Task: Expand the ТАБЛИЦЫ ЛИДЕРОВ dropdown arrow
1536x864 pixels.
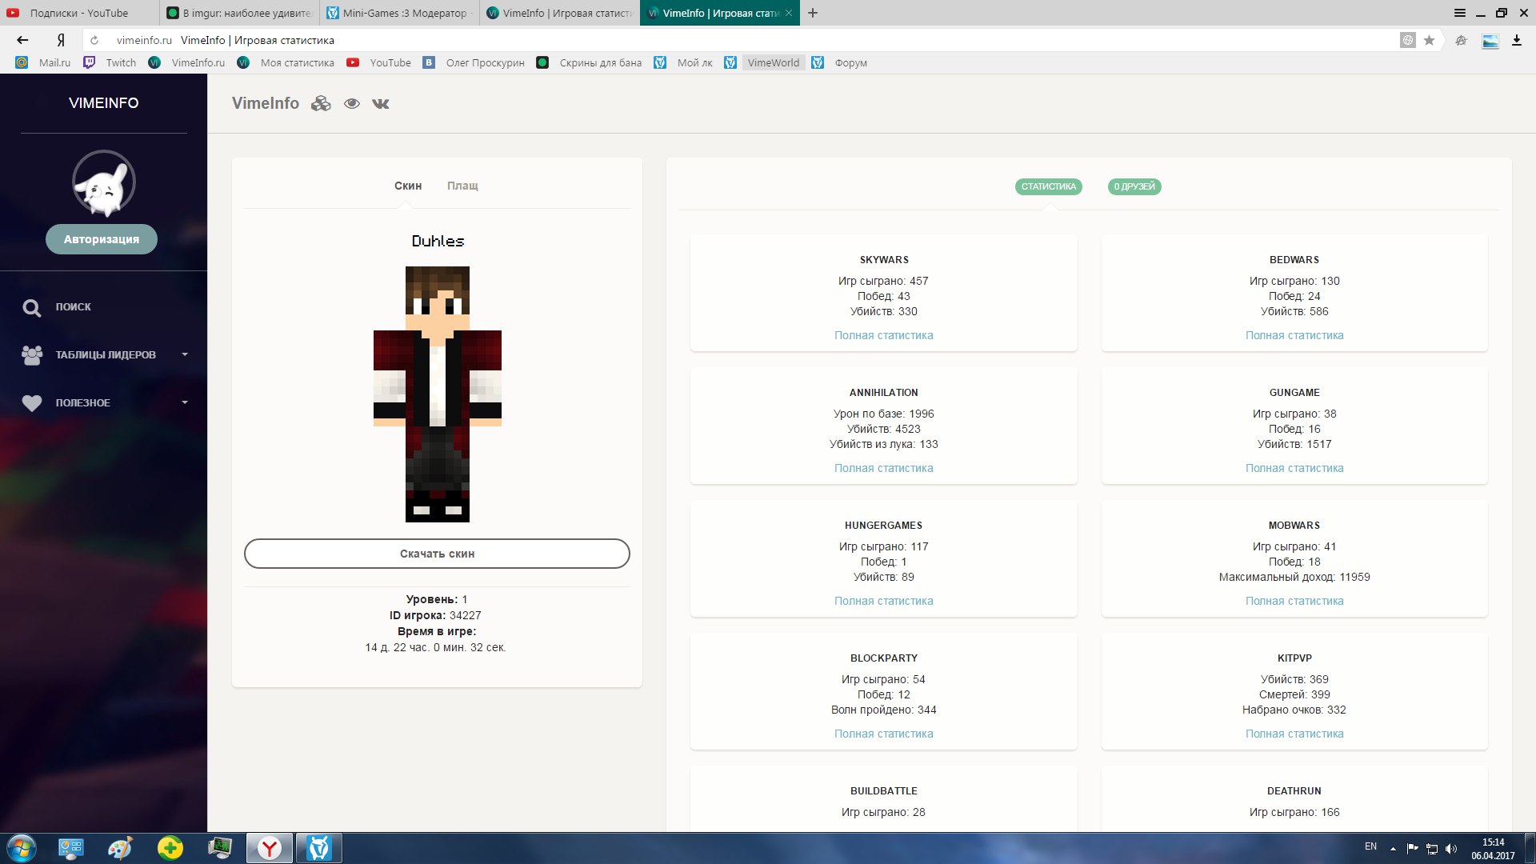Action: pos(185,354)
